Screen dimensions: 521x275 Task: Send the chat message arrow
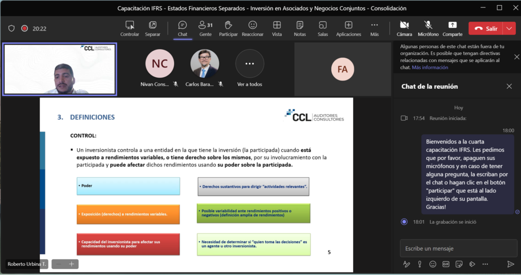point(510,264)
